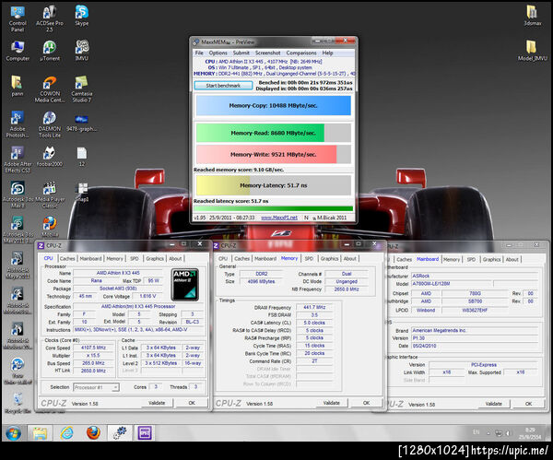Click OK in the right CPU-Z window
This screenshot has width=553, height=460.
tap(528, 404)
